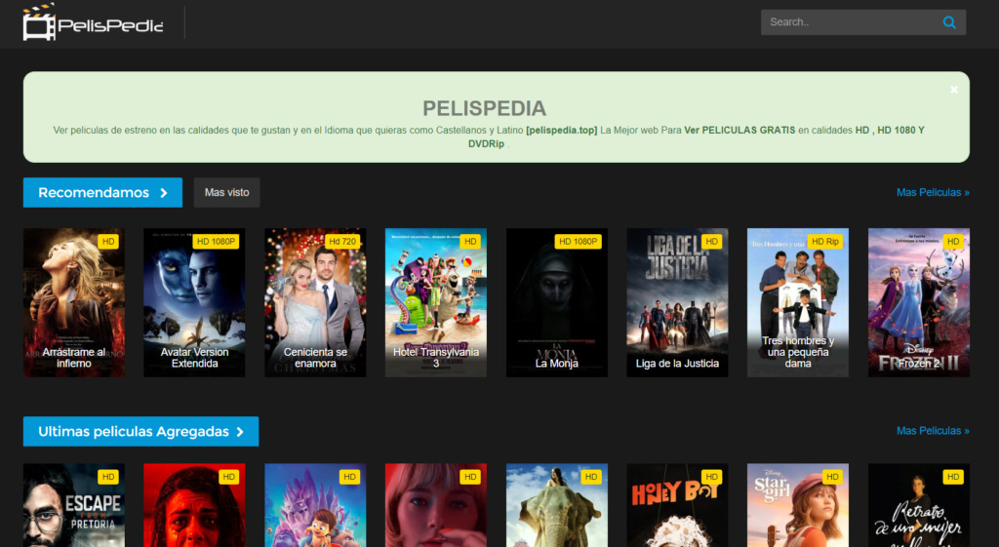Viewport: 999px width, 547px height.
Task: Open Liga de la Justicia poster
Action: tap(677, 302)
